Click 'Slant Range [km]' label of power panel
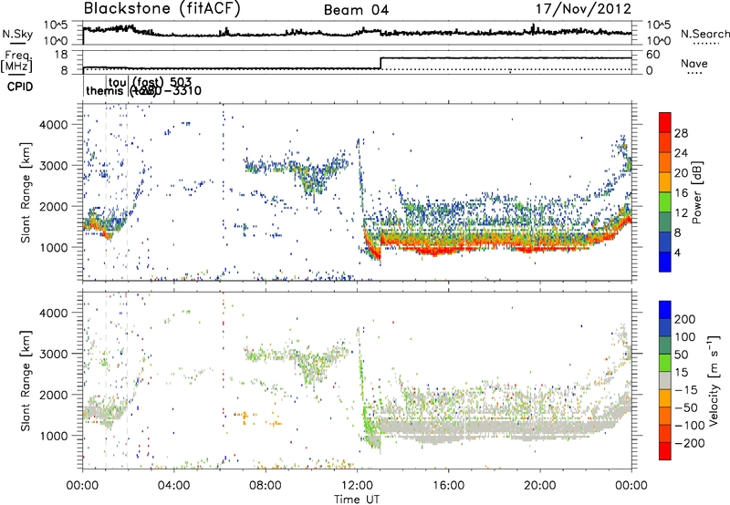Screen dimensions: 730x505 click(26, 192)
